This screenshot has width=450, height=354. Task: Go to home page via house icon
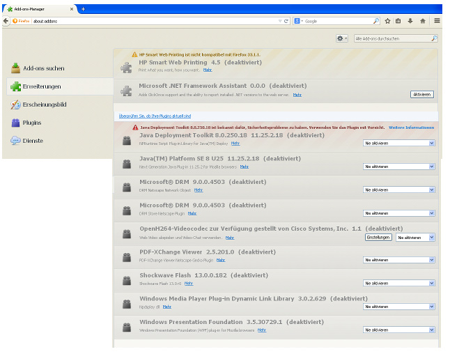(422, 21)
